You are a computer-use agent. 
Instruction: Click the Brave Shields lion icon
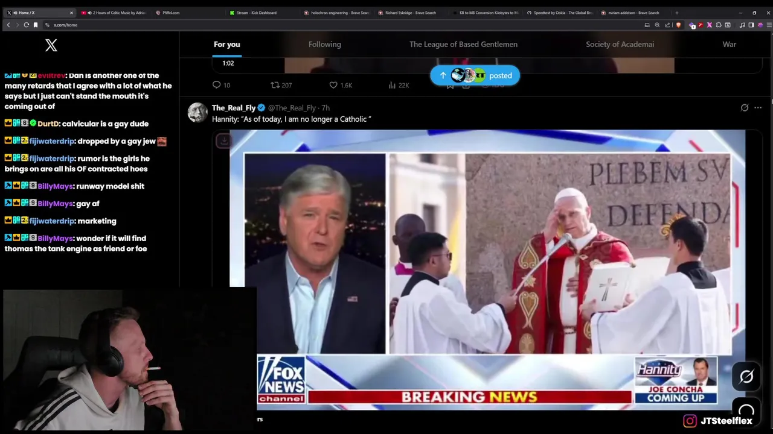click(678, 25)
